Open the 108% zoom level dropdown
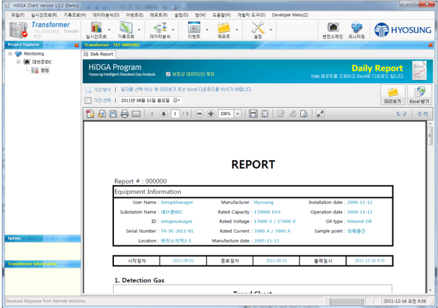438x308 pixels. tap(238, 114)
